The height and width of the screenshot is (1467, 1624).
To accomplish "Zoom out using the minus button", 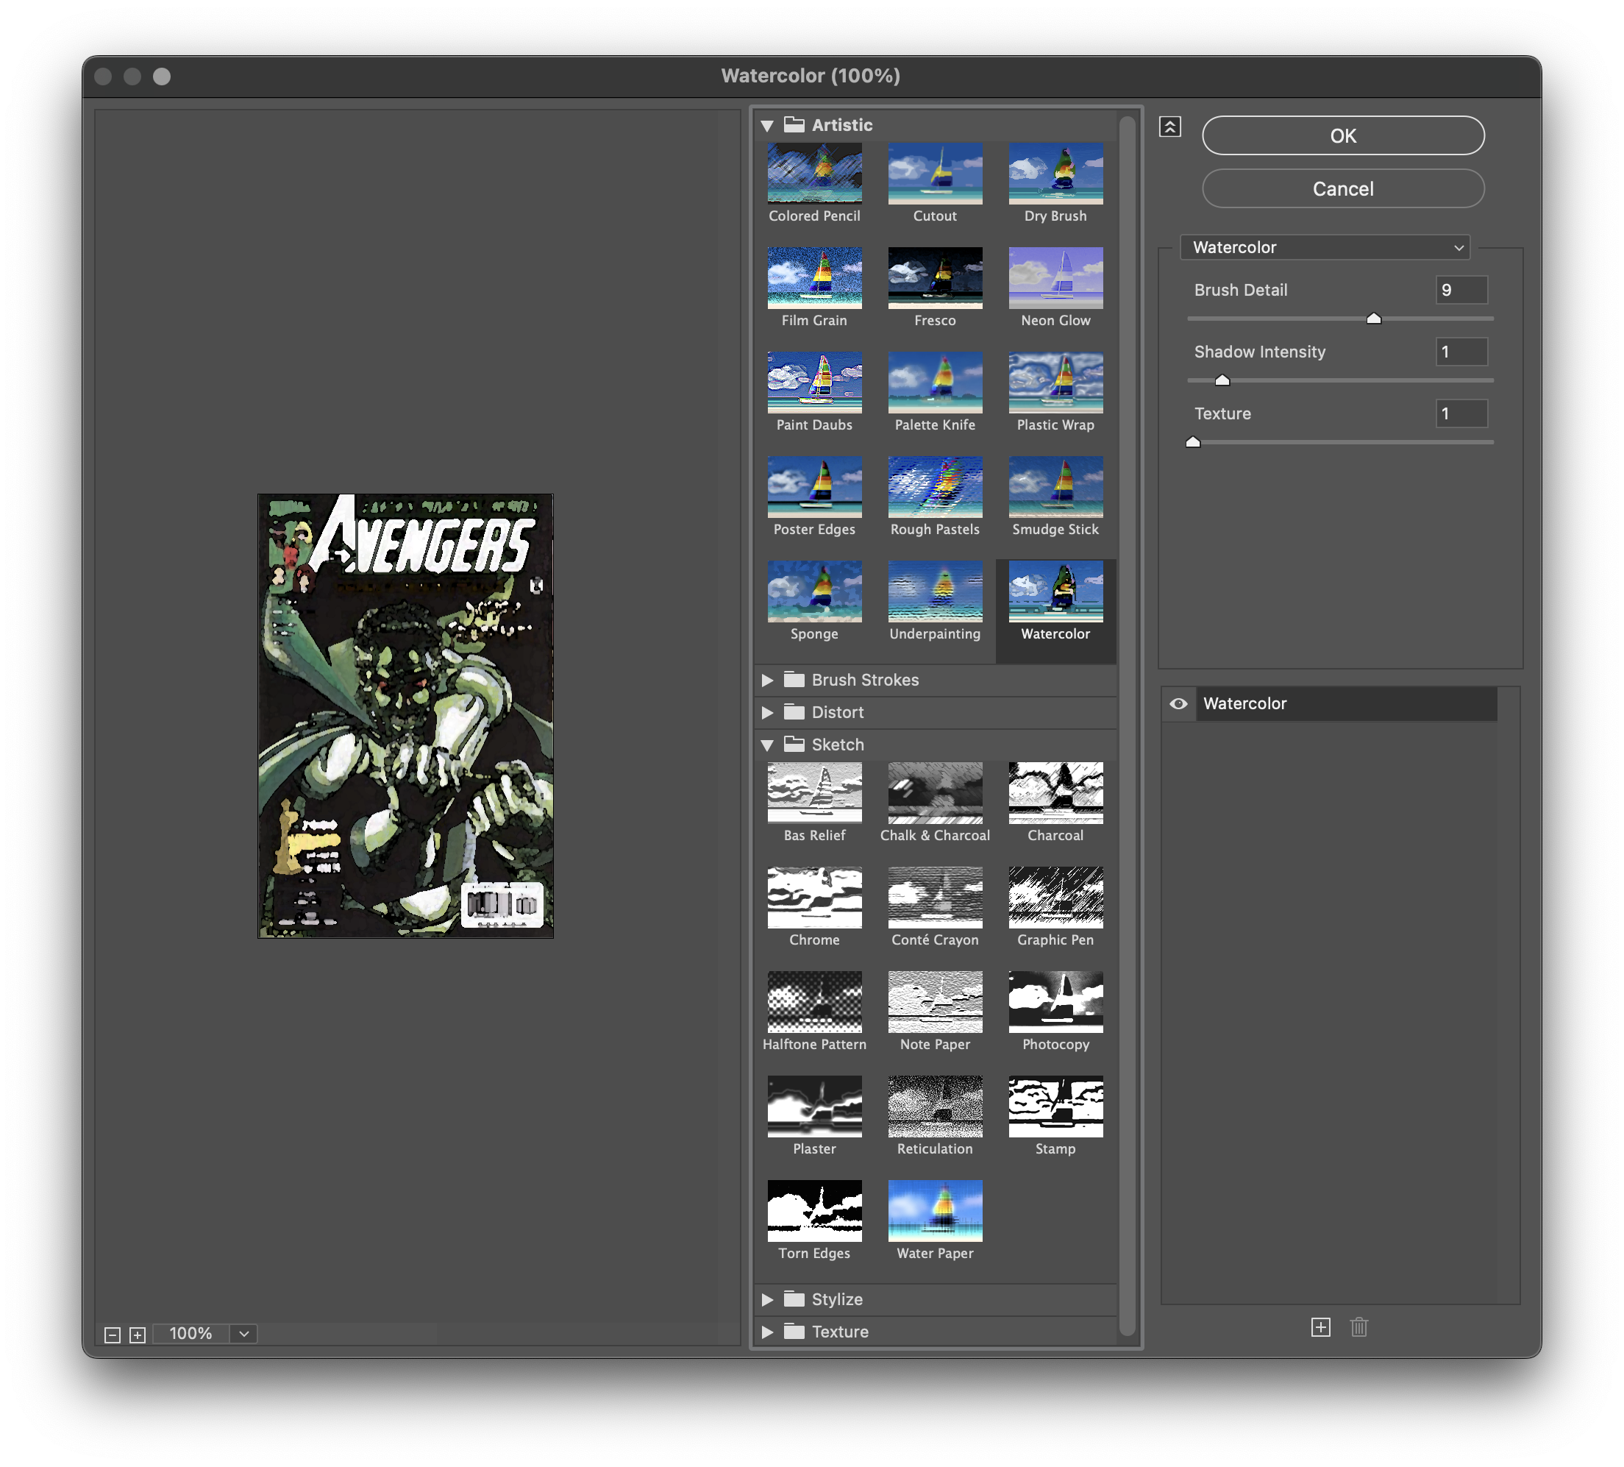I will [x=111, y=1333].
